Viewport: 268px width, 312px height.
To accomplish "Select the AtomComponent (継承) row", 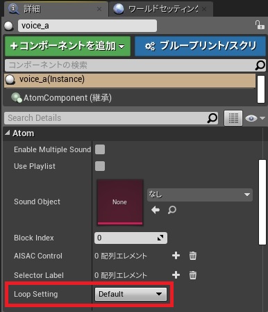I will tap(130, 98).
